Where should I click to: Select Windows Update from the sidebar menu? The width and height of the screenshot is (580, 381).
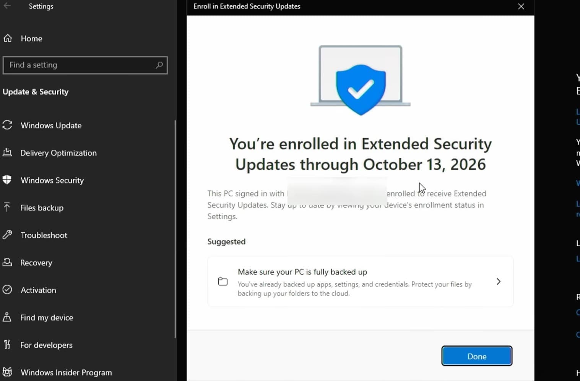click(x=51, y=125)
